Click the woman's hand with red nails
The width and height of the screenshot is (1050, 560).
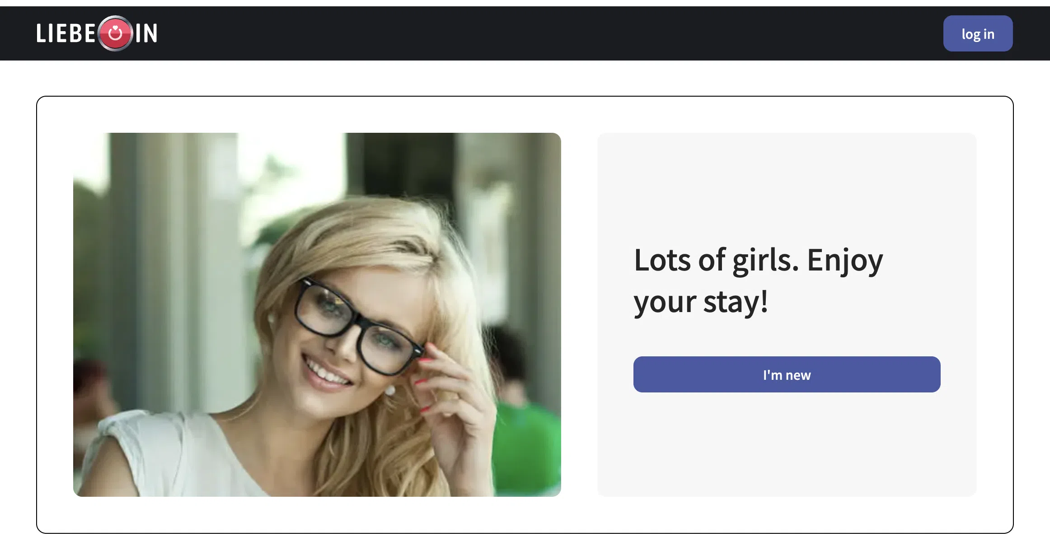[452, 406]
